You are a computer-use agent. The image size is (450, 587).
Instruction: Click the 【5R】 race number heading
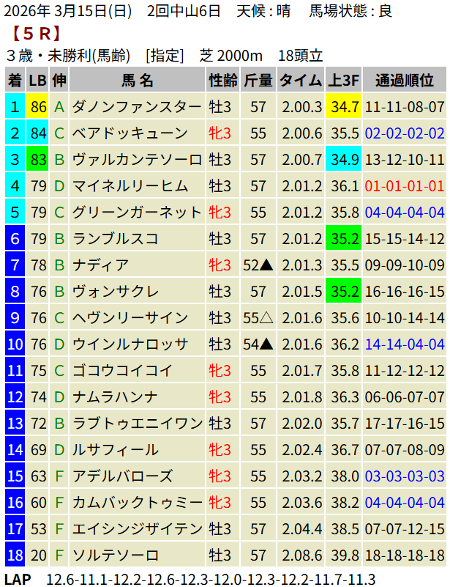point(35,34)
